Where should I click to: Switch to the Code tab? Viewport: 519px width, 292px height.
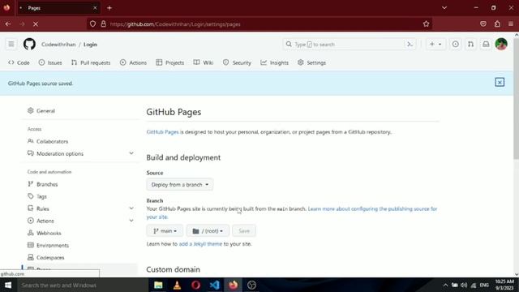pos(19,62)
